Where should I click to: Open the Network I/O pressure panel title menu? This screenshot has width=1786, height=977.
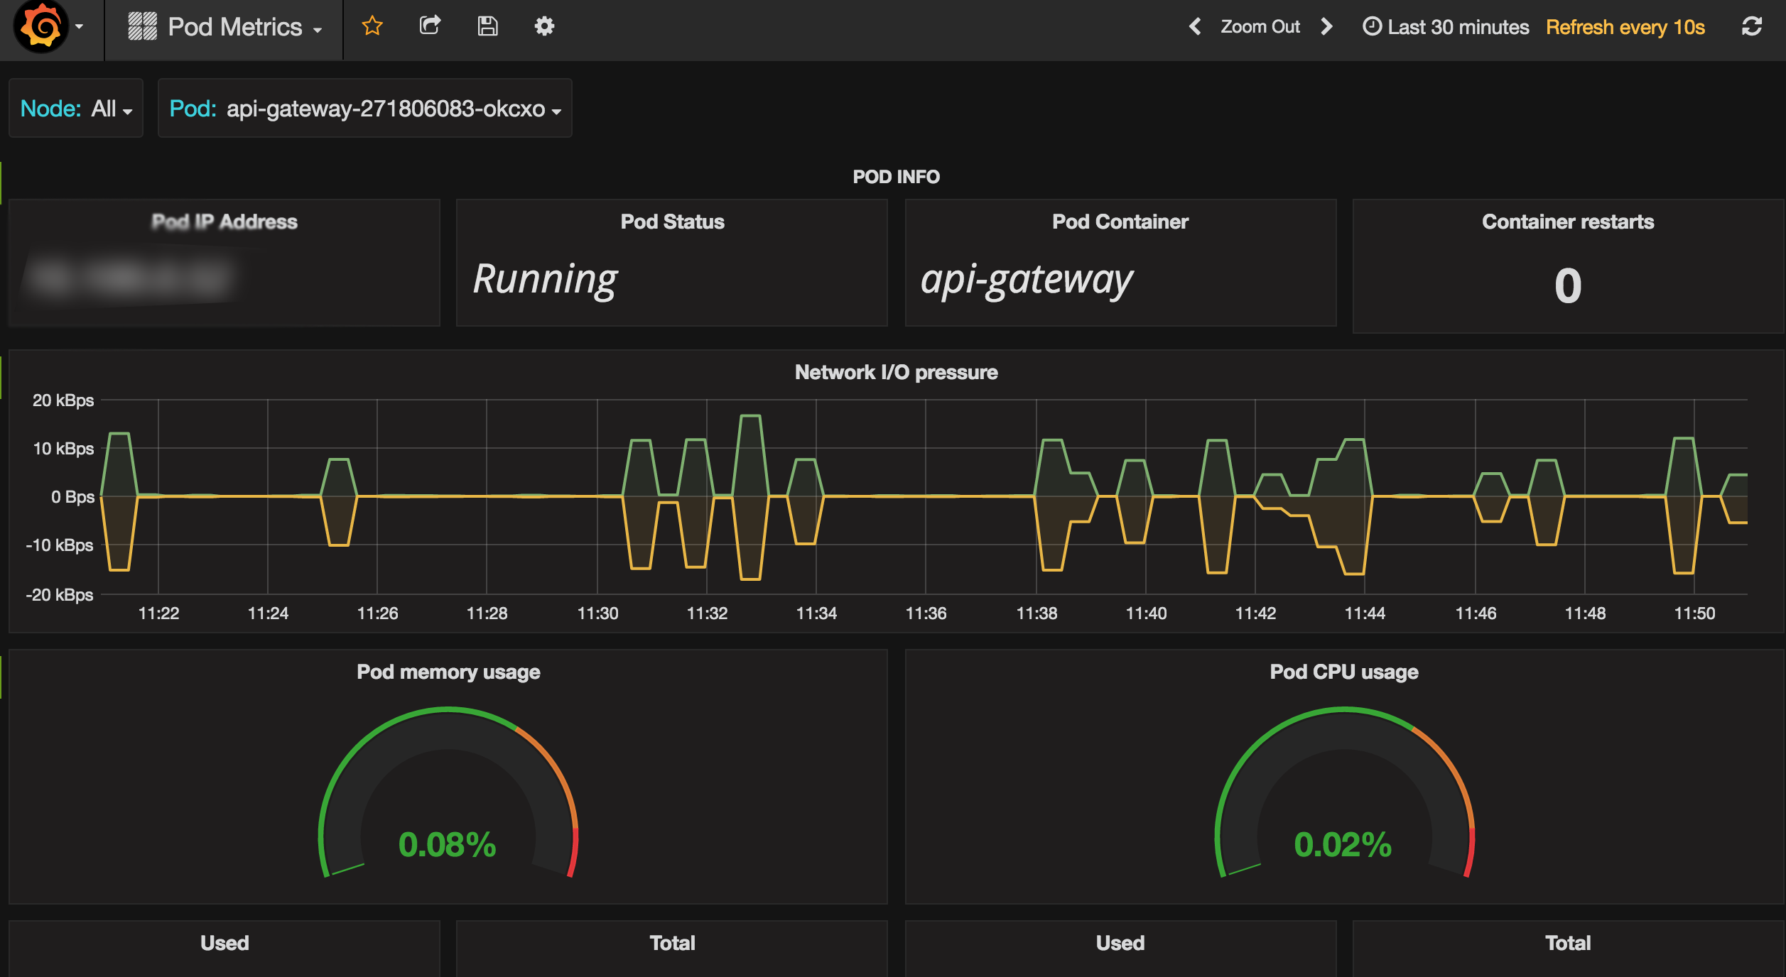896,372
